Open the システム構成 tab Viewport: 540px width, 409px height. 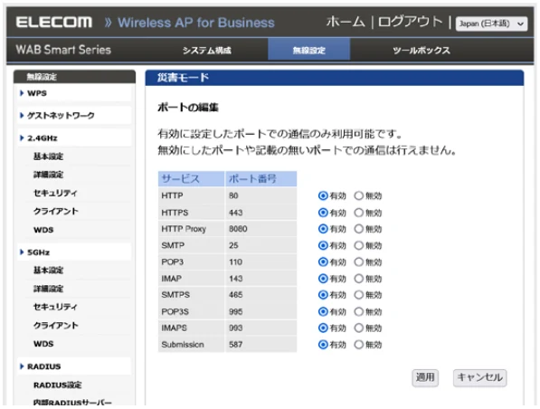[x=206, y=51]
